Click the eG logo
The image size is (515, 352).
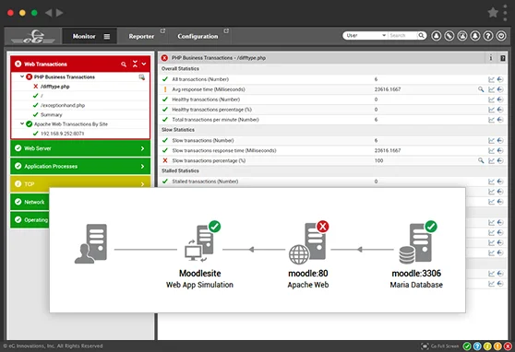click(x=33, y=37)
